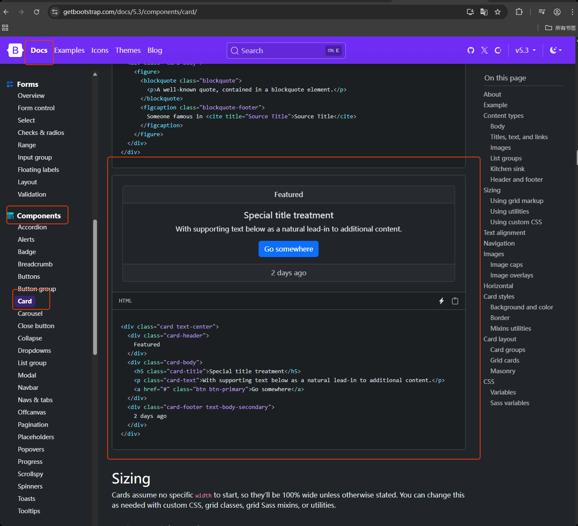View site information icon in address bar
This screenshot has height=526, width=578.
point(55,12)
